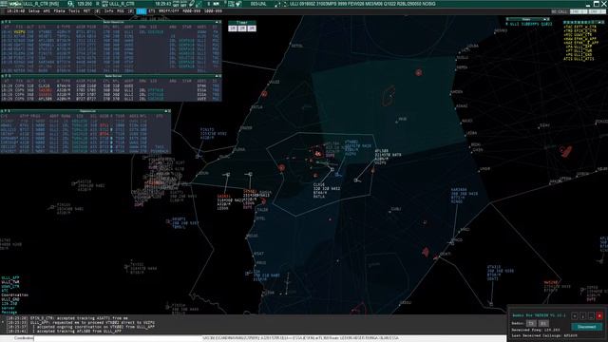The height and width of the screenshot is (342, 608).
Task: Toggle the highlighted blue toolbar button
Action: 142,11
